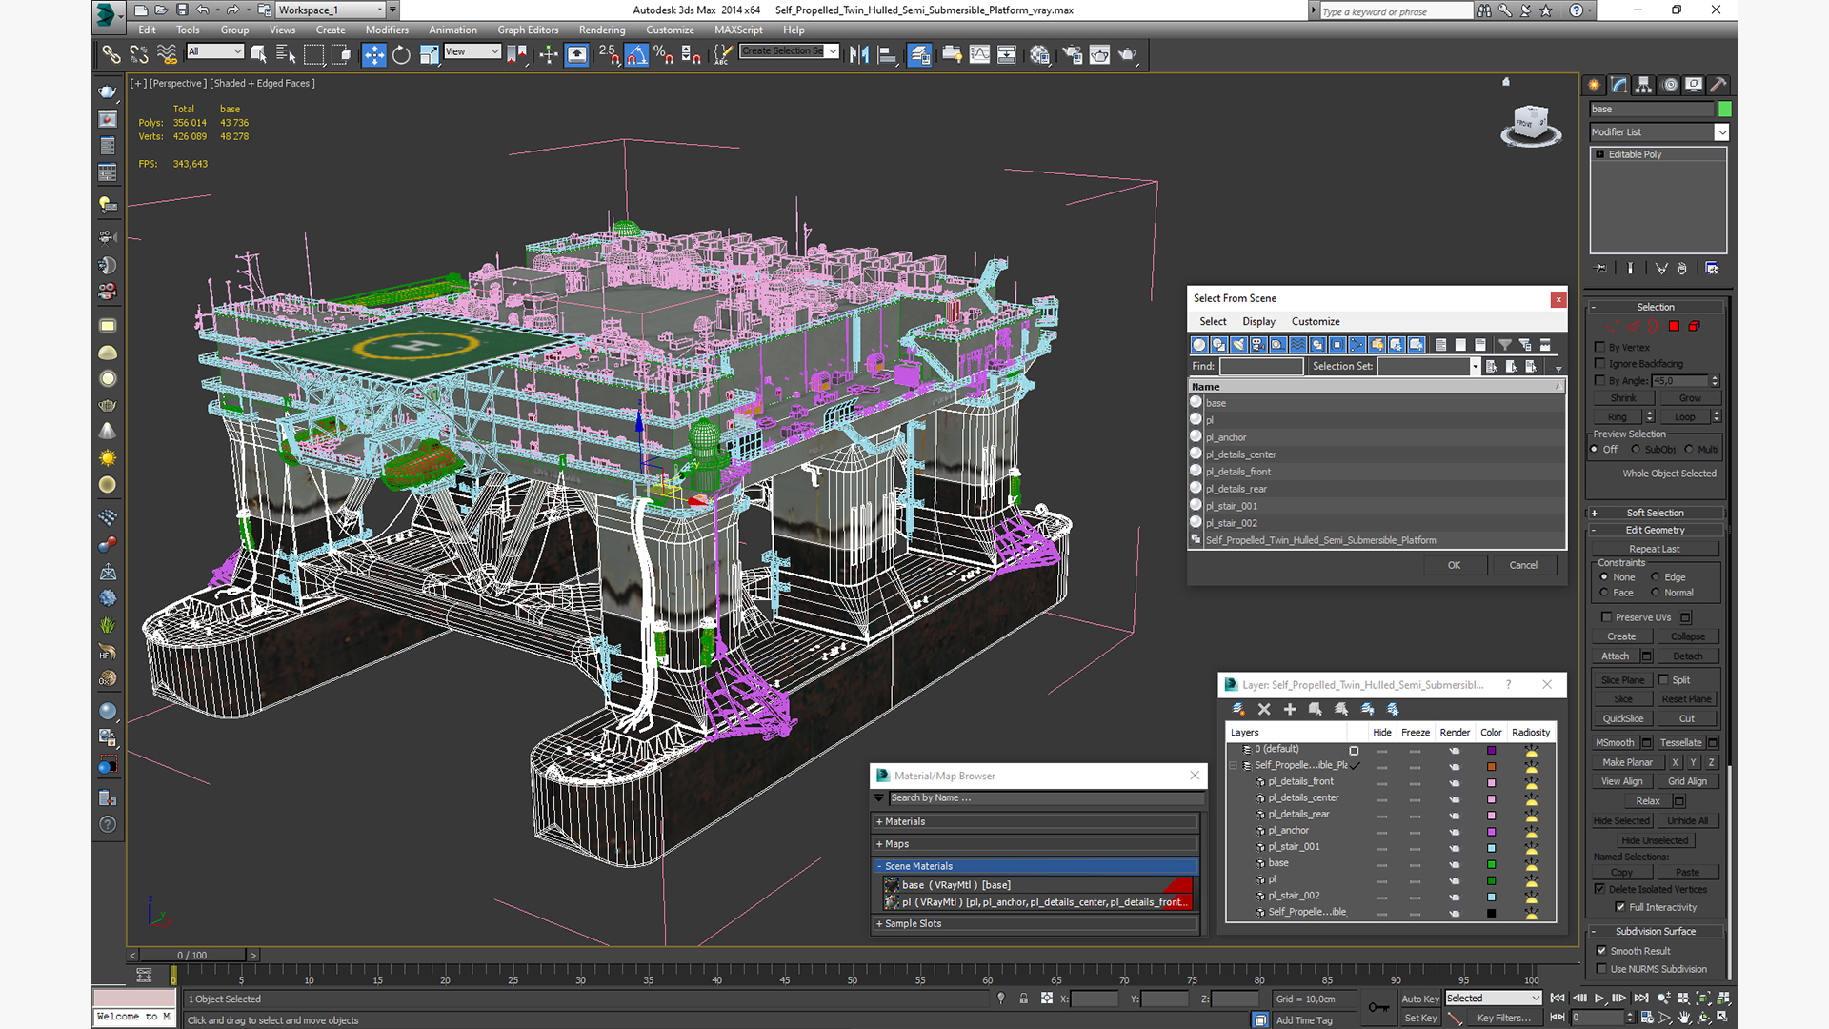Expand Maps group in Material/Map Browser

[x=1035, y=844]
